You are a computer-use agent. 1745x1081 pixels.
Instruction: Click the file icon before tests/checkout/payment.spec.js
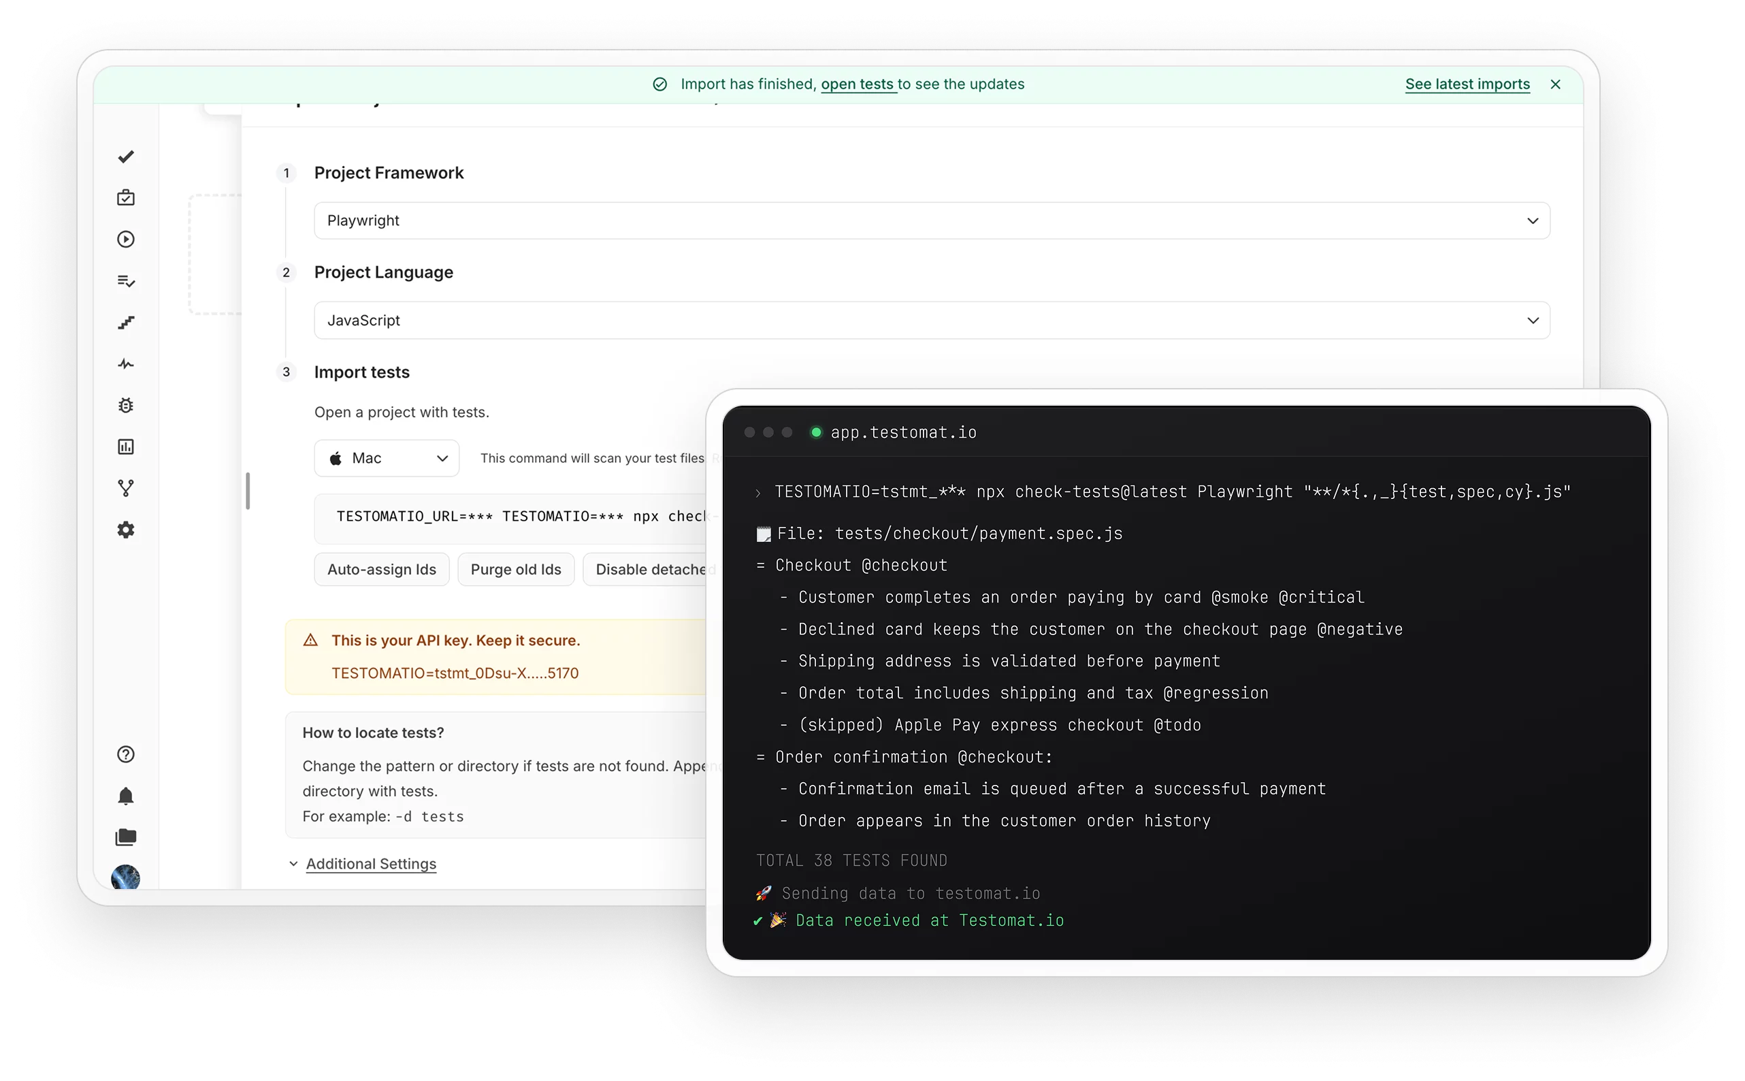[763, 534]
